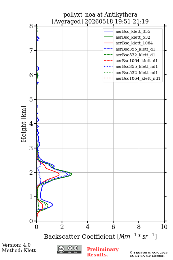173x260 pixels.
Task: Click the aerBsc1064_klett_d1 dashed legend line
Action: tap(108, 61)
